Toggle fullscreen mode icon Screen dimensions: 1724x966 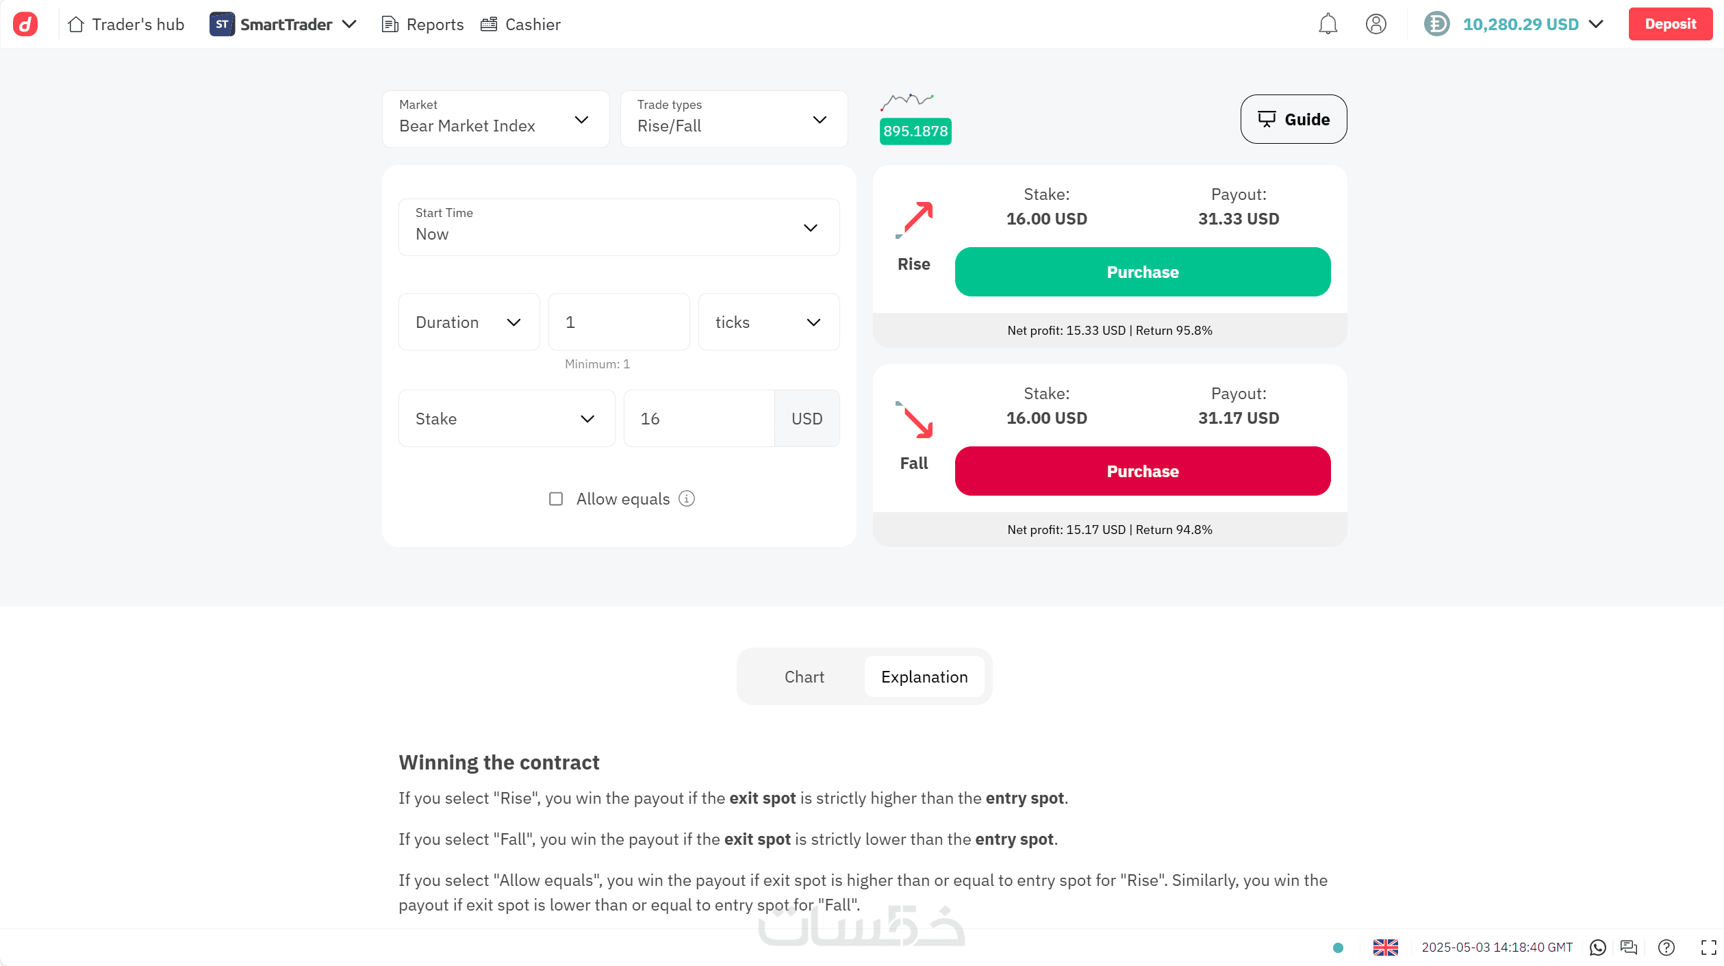1708,948
